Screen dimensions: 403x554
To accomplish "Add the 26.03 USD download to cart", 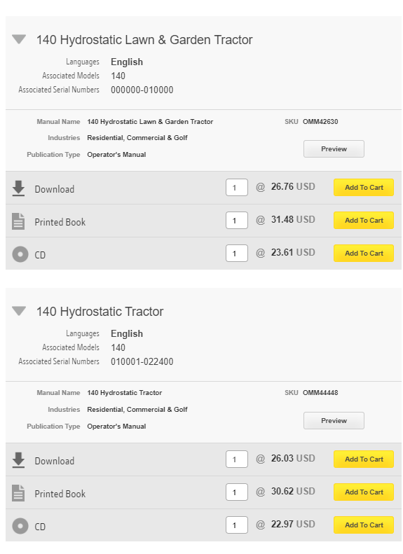I will pyautogui.click(x=364, y=459).
